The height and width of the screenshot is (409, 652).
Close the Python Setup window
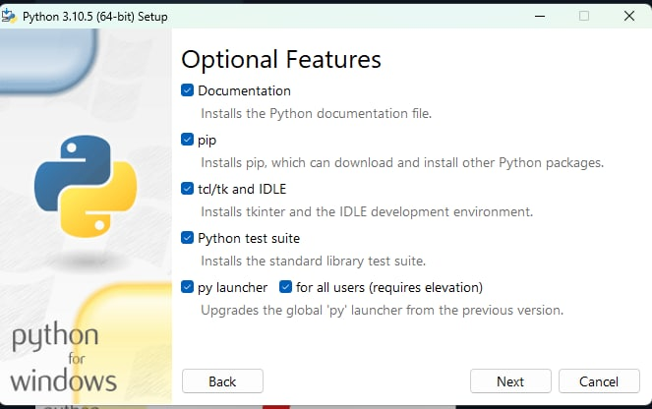click(x=629, y=16)
